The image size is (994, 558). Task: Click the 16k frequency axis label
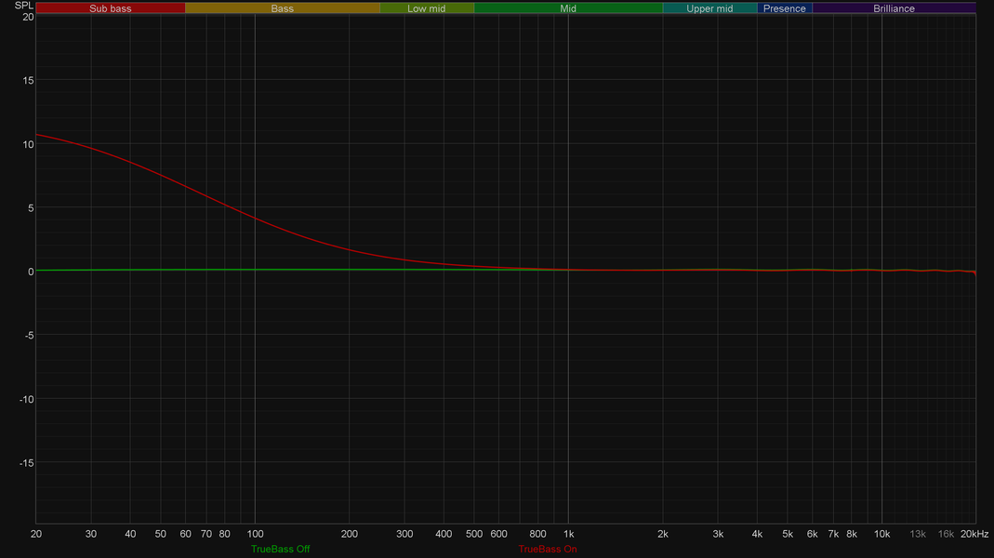[x=946, y=535]
